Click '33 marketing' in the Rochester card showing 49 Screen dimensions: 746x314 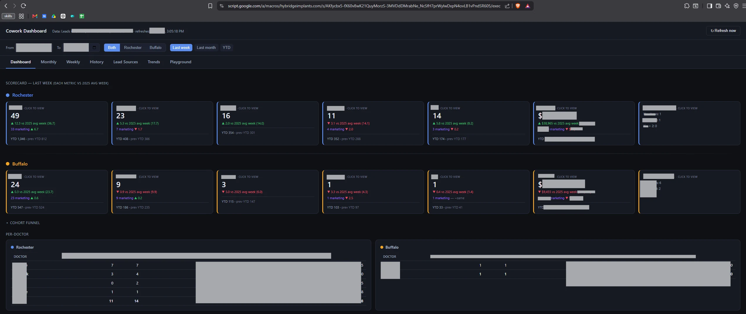(x=20, y=129)
